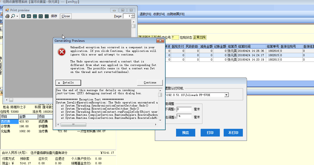Screen dimensions: 314x165
Task: Click the 20180424 14:20:19 time cell
Action: point(252,60)
